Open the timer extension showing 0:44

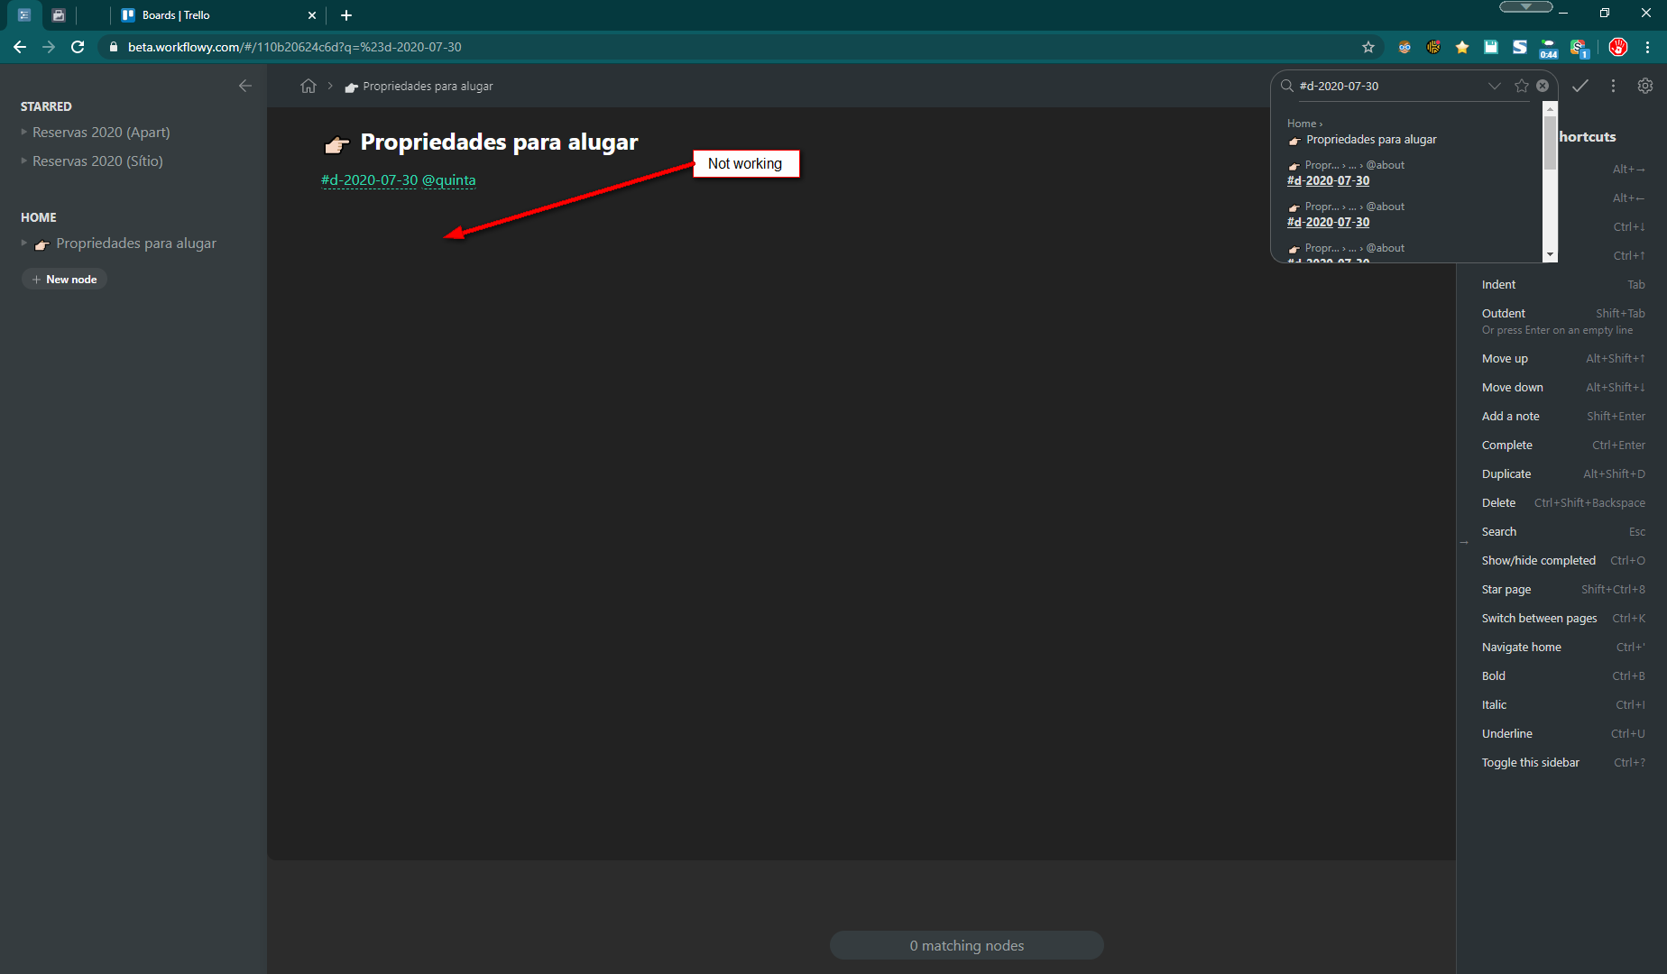click(x=1549, y=49)
